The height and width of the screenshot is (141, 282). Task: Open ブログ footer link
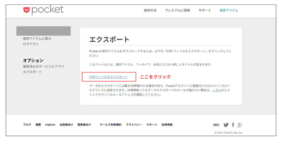click(x=27, y=125)
